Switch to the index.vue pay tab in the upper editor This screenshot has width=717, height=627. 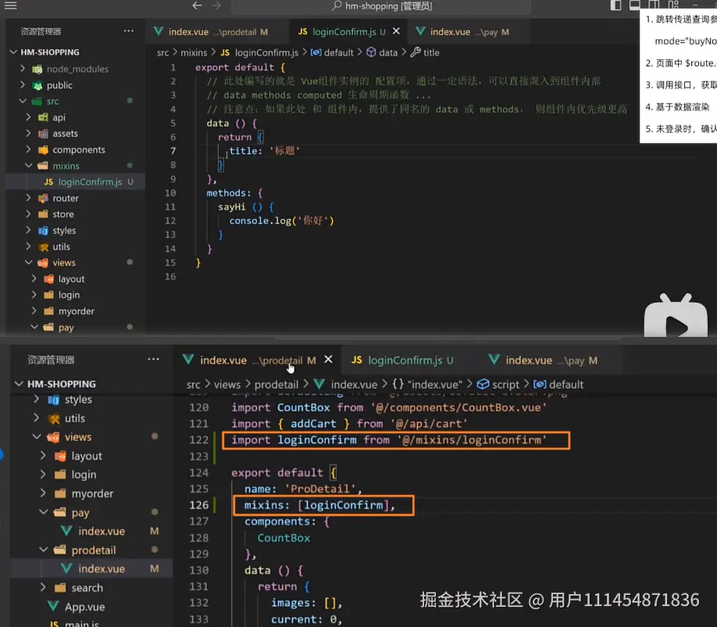click(469, 31)
